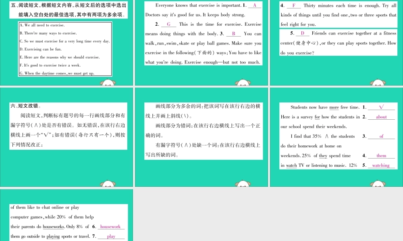This screenshot has height=241, width=403.
Task: Click the underlined word "watch" before TV
Action: click(291, 165)
